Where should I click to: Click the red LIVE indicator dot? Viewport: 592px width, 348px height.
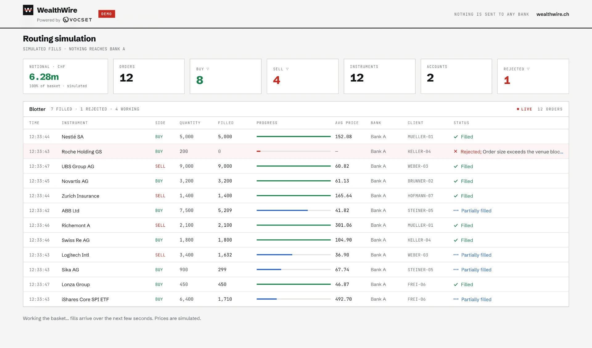click(518, 109)
